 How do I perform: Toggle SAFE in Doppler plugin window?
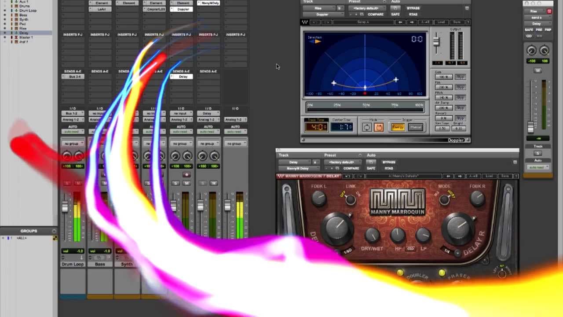point(395,15)
